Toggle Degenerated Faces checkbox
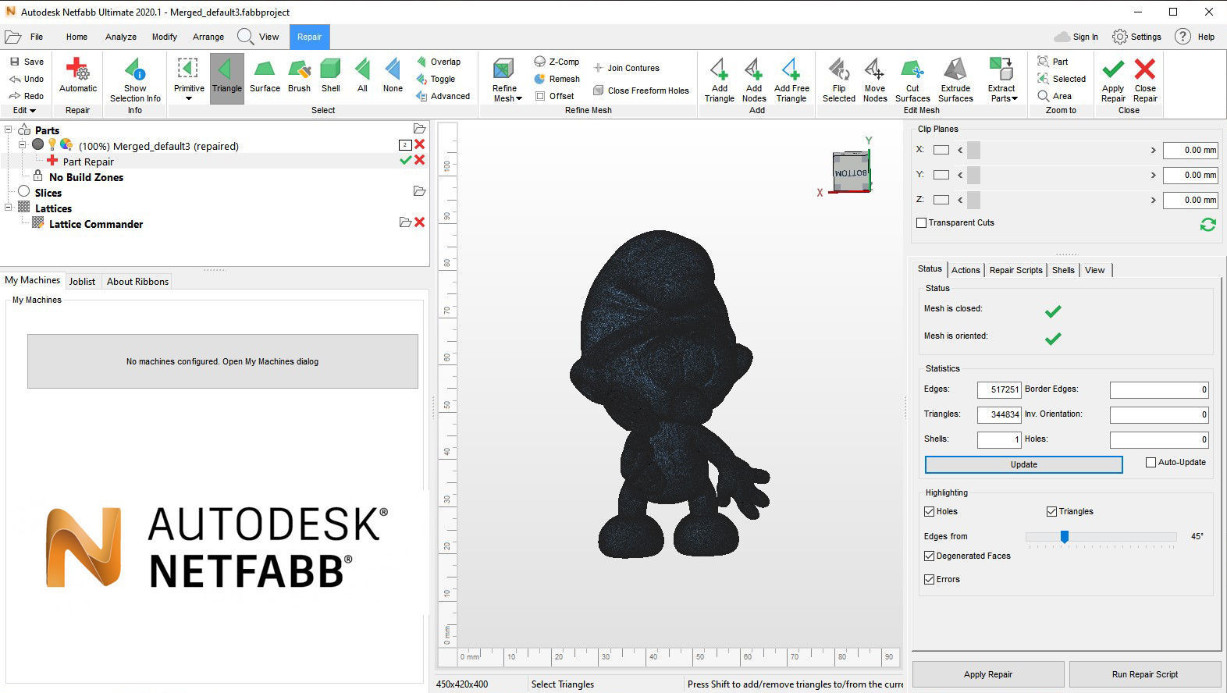This screenshot has height=693, width=1227. click(x=929, y=556)
